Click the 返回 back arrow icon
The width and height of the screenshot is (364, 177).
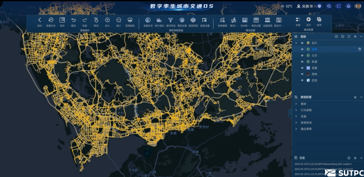(39, 20)
